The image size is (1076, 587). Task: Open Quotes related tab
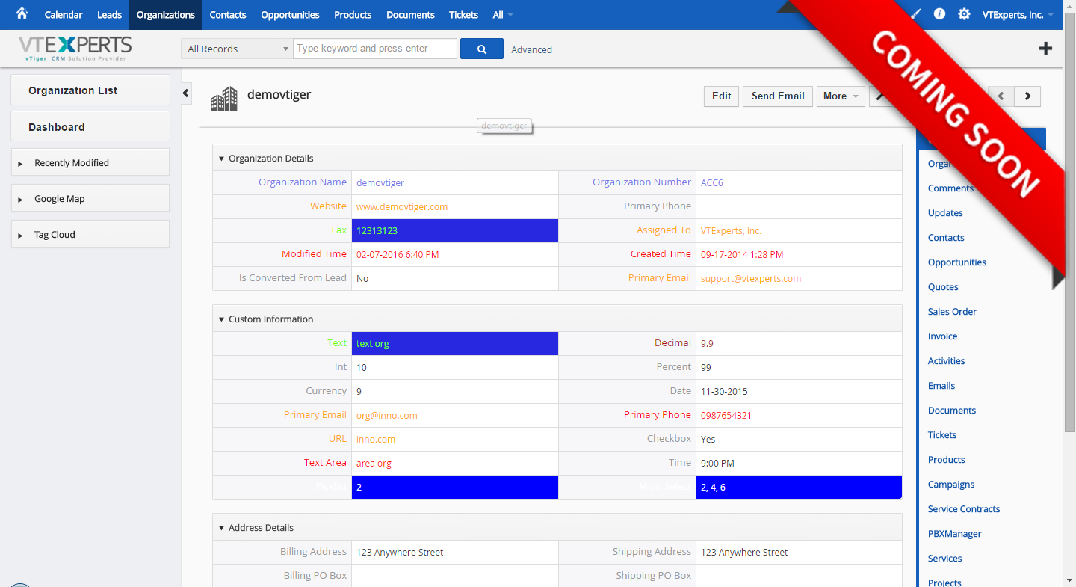943,287
